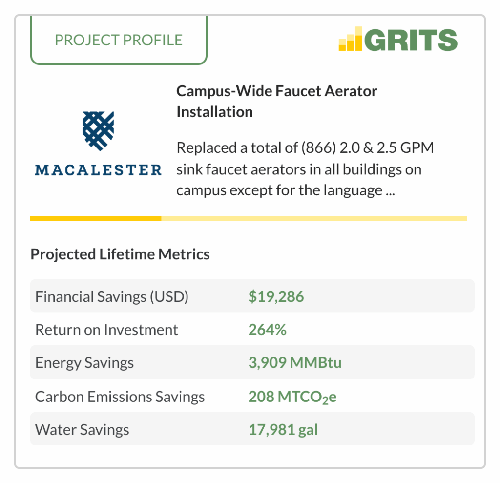The image size is (500, 483).
Task: Select the 3,909 MMBtu value
Action: 295,363
